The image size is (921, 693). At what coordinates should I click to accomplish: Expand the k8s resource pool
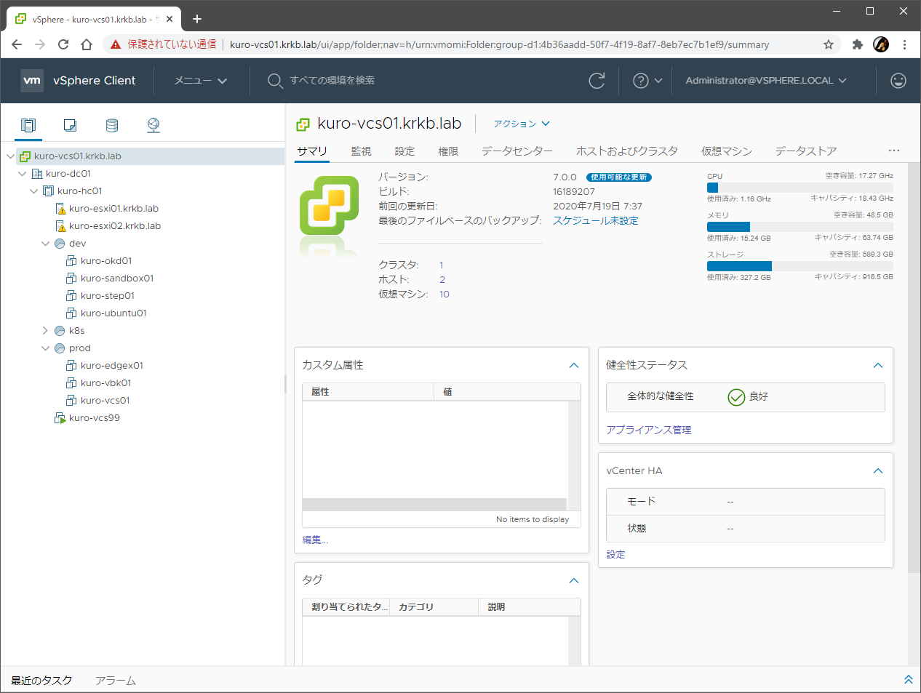coord(45,330)
